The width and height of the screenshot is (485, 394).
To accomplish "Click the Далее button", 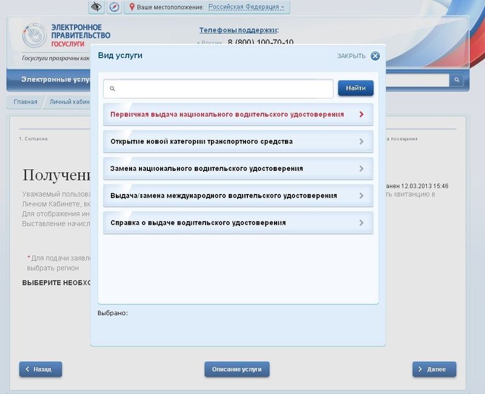I will point(434,369).
